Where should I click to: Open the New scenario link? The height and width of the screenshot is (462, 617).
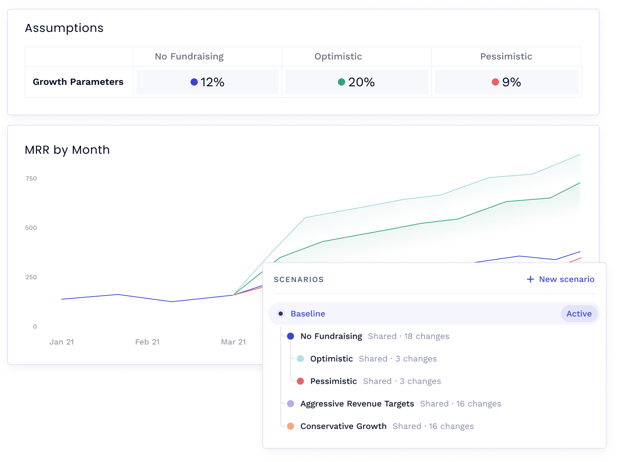point(566,279)
